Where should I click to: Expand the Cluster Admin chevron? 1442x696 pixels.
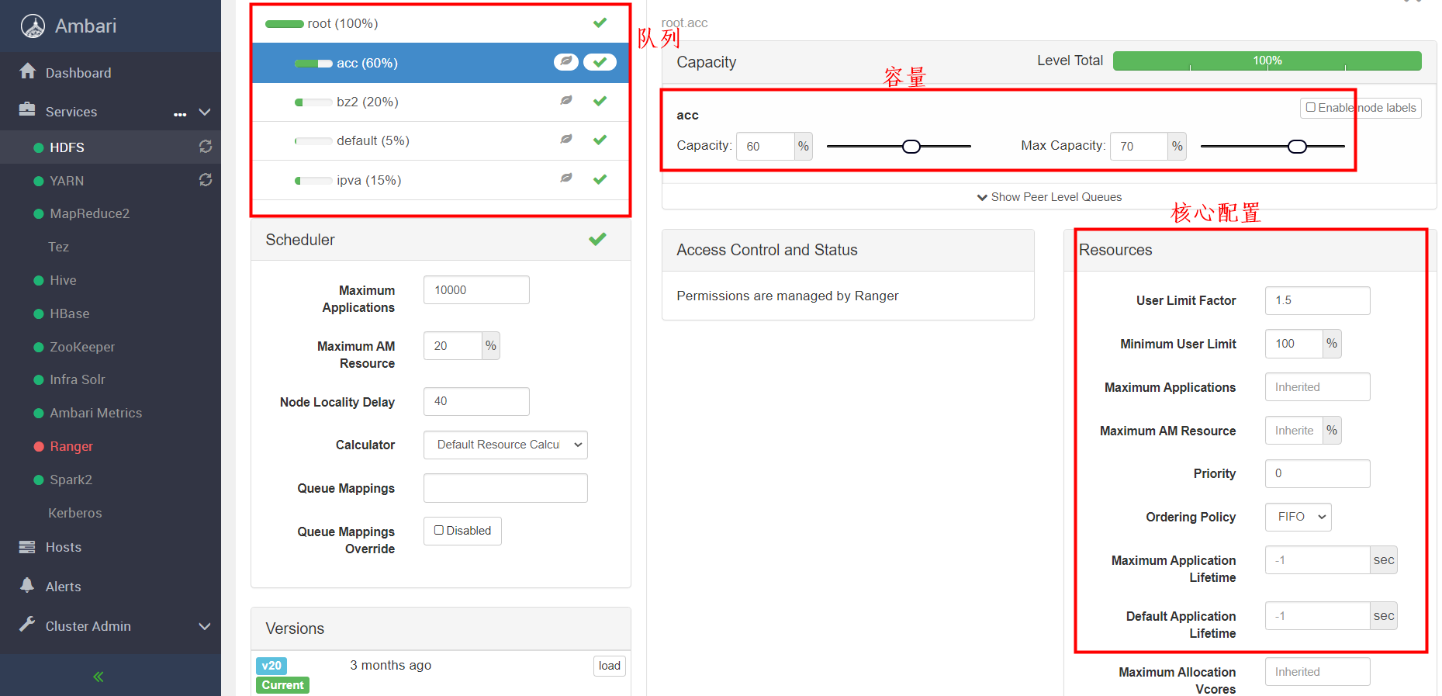click(205, 626)
